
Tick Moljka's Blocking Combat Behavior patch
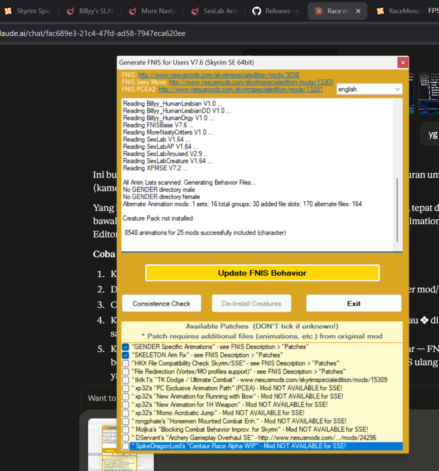(126, 429)
